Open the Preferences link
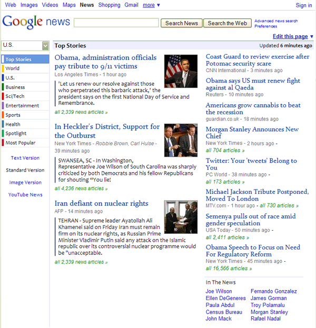 265,26
